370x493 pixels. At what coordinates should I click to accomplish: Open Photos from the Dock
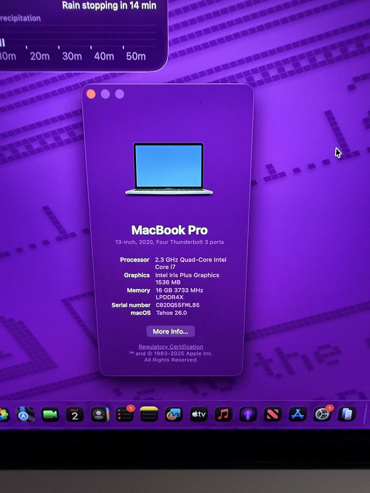4,415
